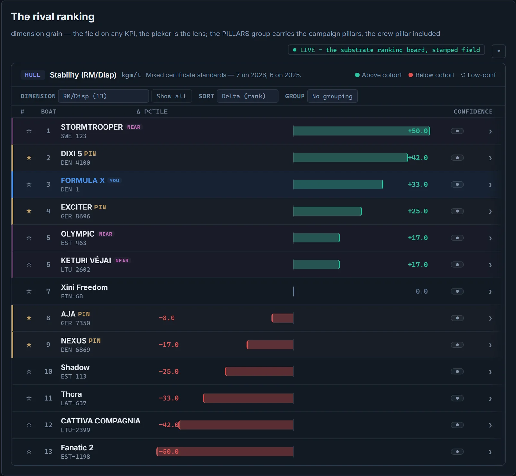Image resolution: width=516 pixels, height=476 pixels.
Task: Click OLYMPIC confidence indicator
Action: pos(457,238)
